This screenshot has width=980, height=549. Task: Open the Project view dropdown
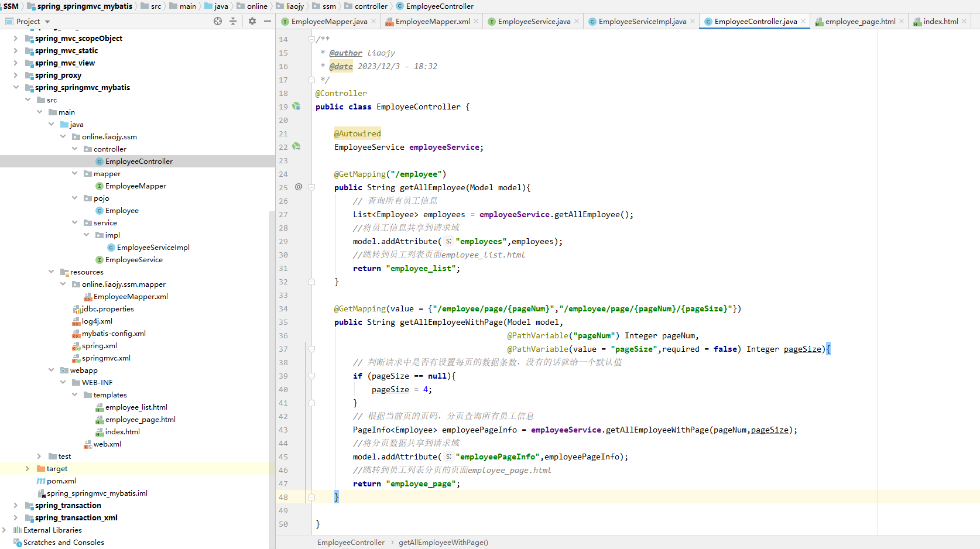pyautogui.click(x=28, y=21)
